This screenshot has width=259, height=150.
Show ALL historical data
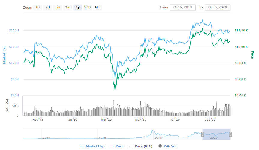coord(97,7)
